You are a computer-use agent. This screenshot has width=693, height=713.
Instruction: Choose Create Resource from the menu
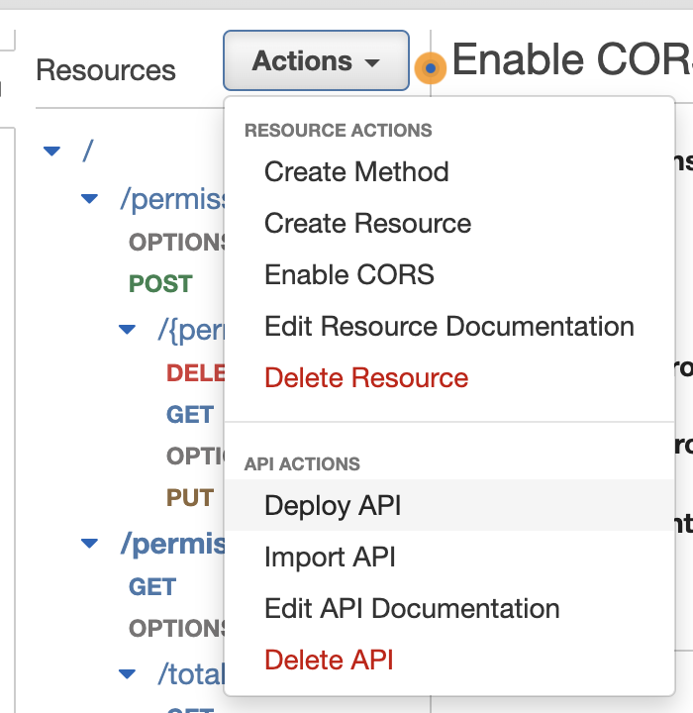tap(367, 223)
